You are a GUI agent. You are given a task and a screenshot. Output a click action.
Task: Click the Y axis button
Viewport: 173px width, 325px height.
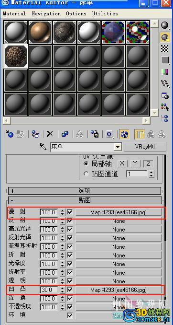(135, 163)
